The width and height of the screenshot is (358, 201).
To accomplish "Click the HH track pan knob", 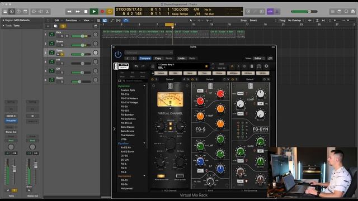I will [x=96, y=62].
